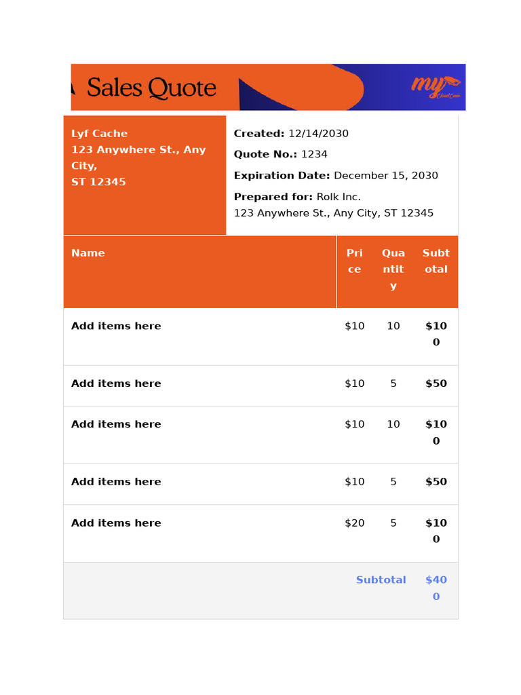
Task: Click the Lyf Cache company name
Action: [x=99, y=134]
